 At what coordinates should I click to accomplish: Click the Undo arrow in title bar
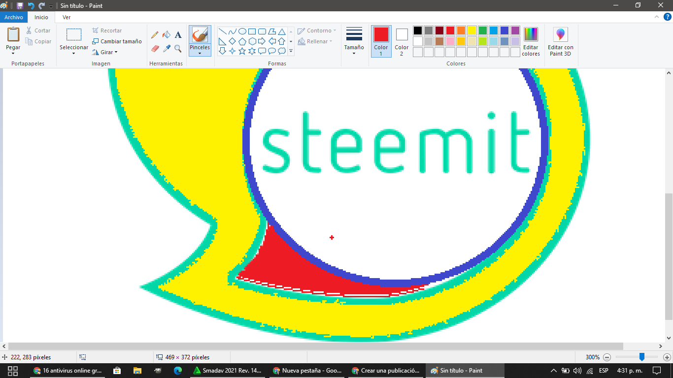(x=31, y=5)
